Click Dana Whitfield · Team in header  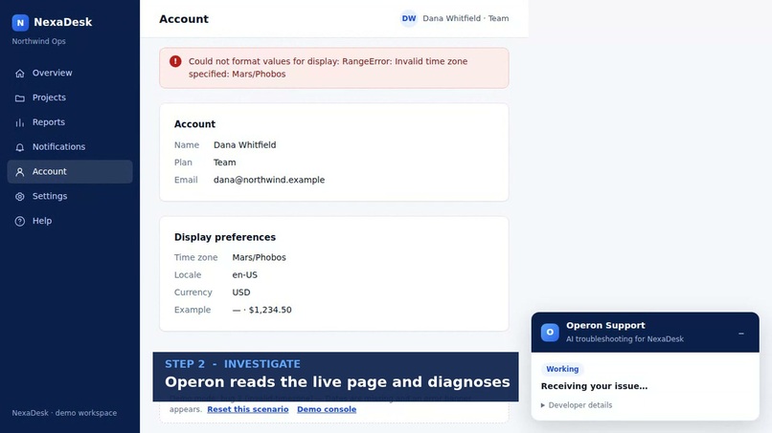(465, 18)
